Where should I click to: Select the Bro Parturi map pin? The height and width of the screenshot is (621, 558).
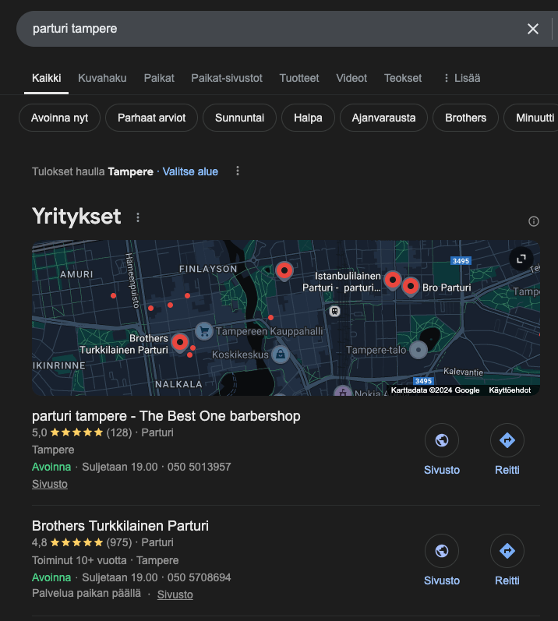tap(411, 286)
